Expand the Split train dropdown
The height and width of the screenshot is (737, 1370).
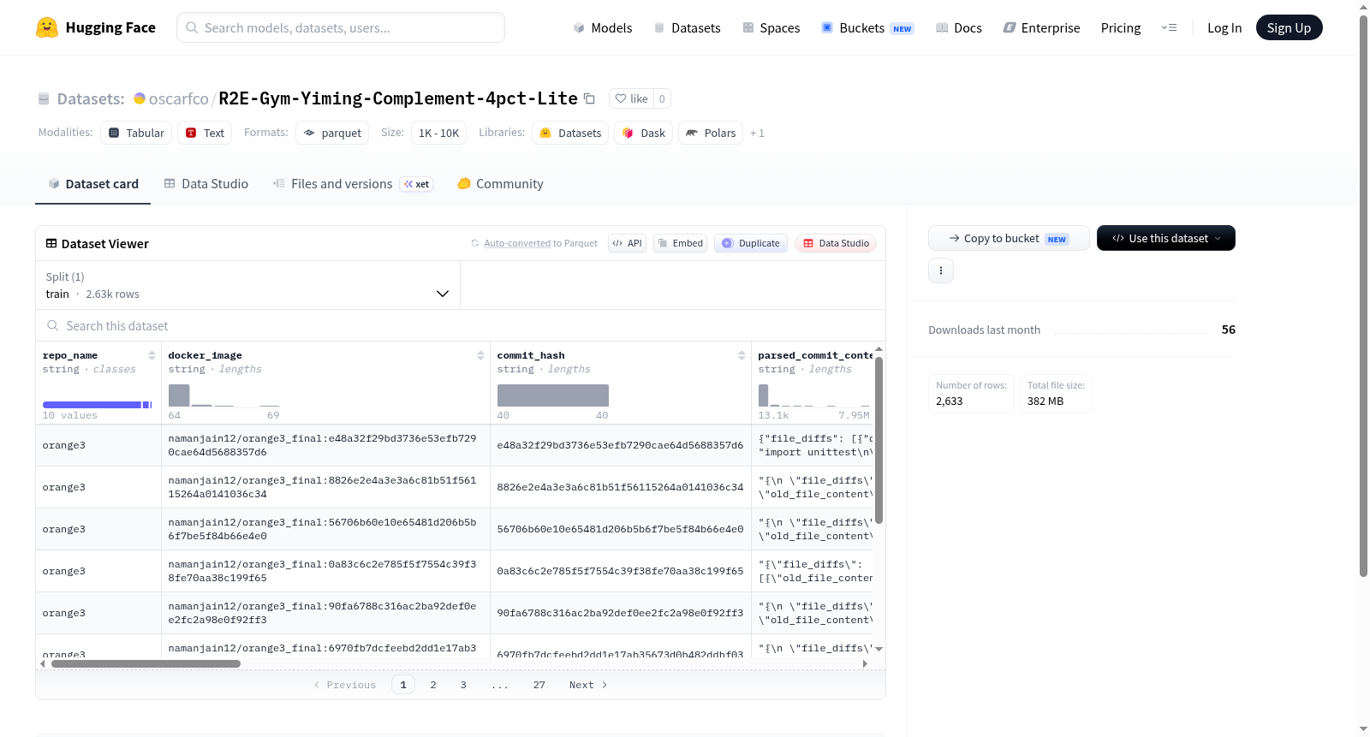pyautogui.click(x=247, y=285)
